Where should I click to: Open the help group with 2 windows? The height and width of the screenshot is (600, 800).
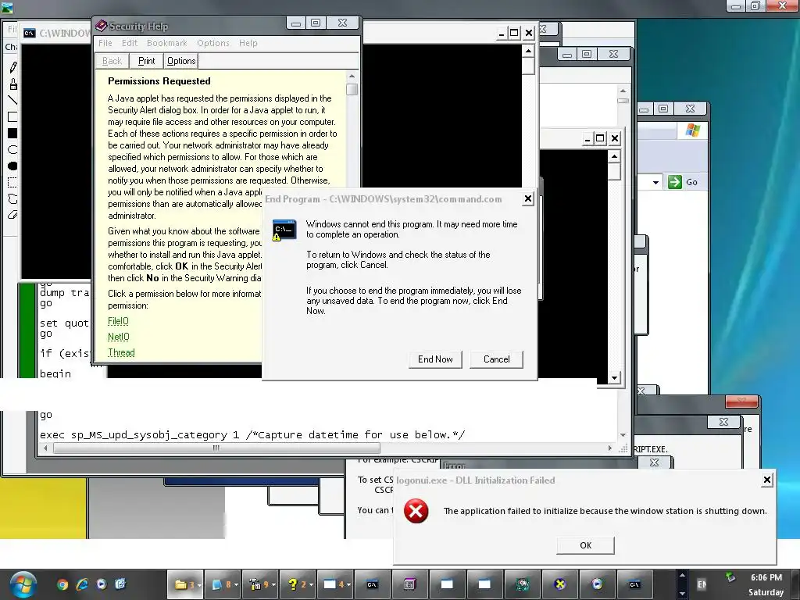(297, 584)
